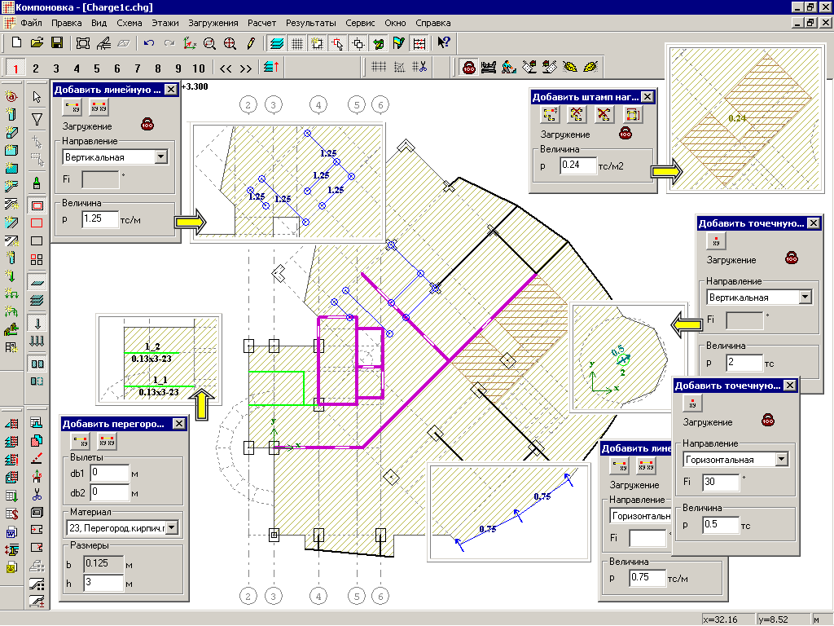Viewport: 834px width, 626px height.
Task: Switch to floor number 5
Action: 96,68
